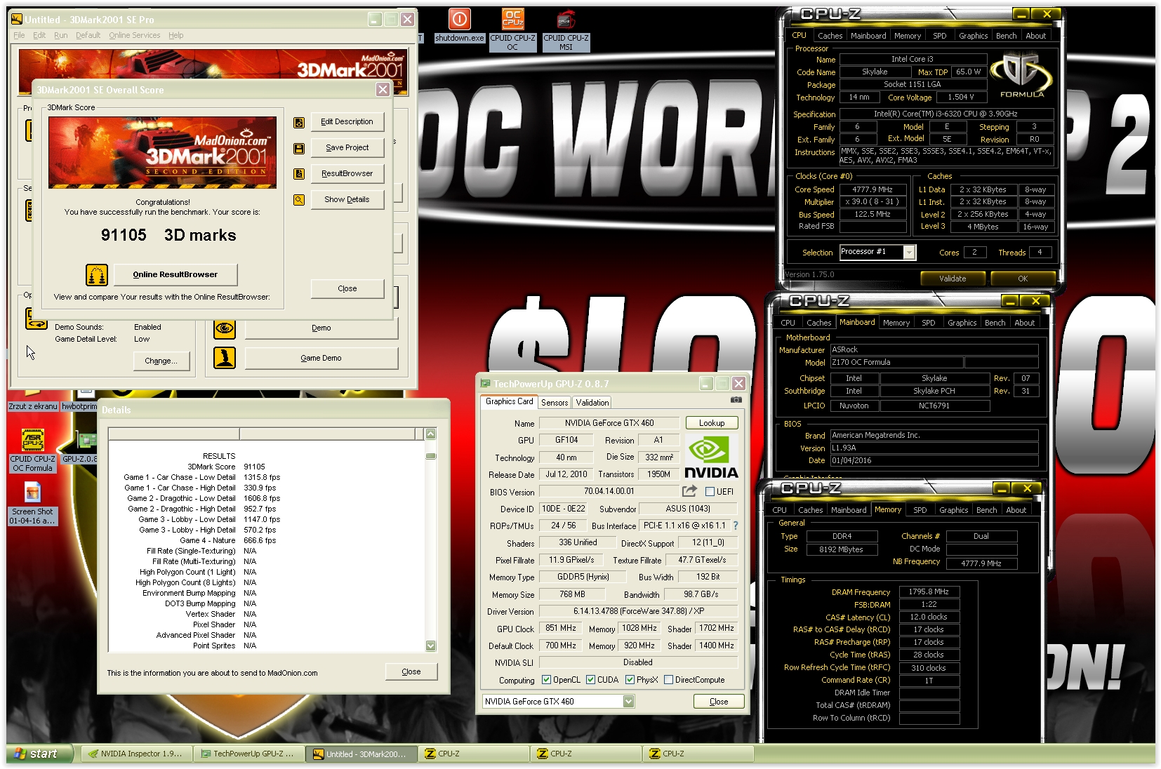Viewport: 1161px width, 769px height.
Task: Click the NVIDIA logo in GPU-Z
Action: [711, 457]
